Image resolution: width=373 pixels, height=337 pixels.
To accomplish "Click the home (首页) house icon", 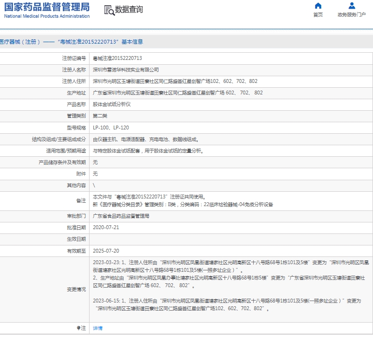I will pyautogui.click(x=318, y=5).
